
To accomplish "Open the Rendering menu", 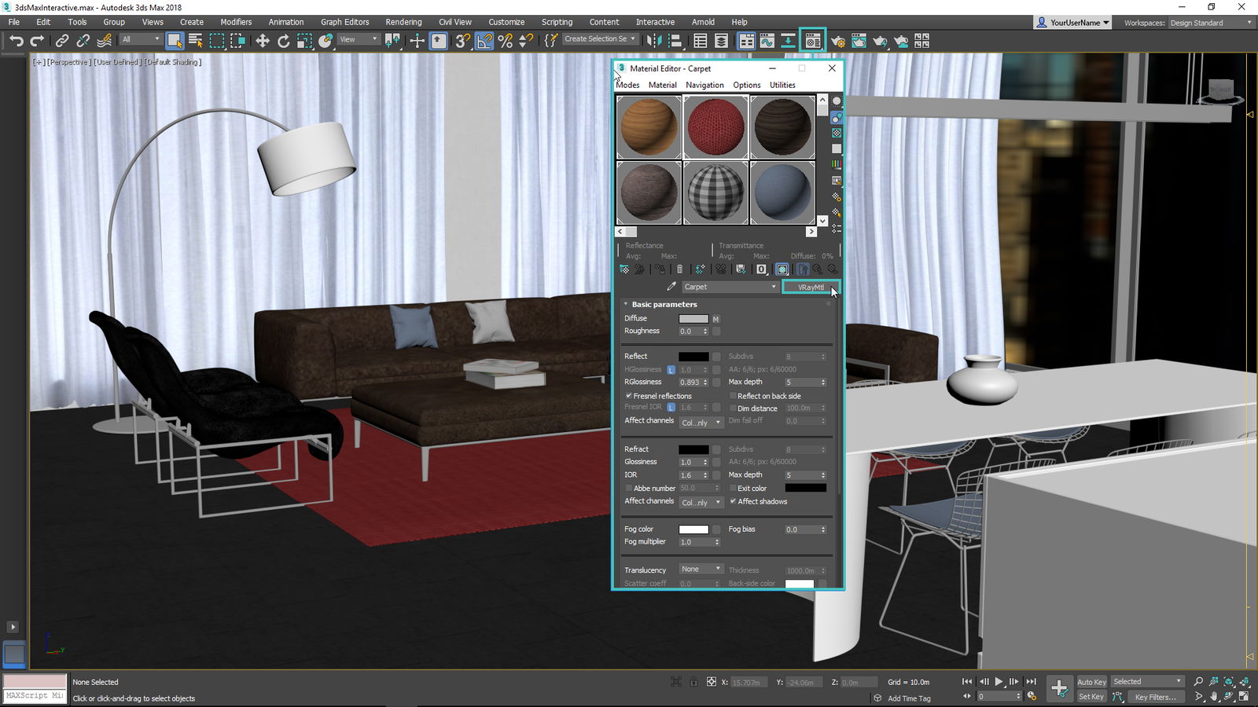I will [403, 22].
